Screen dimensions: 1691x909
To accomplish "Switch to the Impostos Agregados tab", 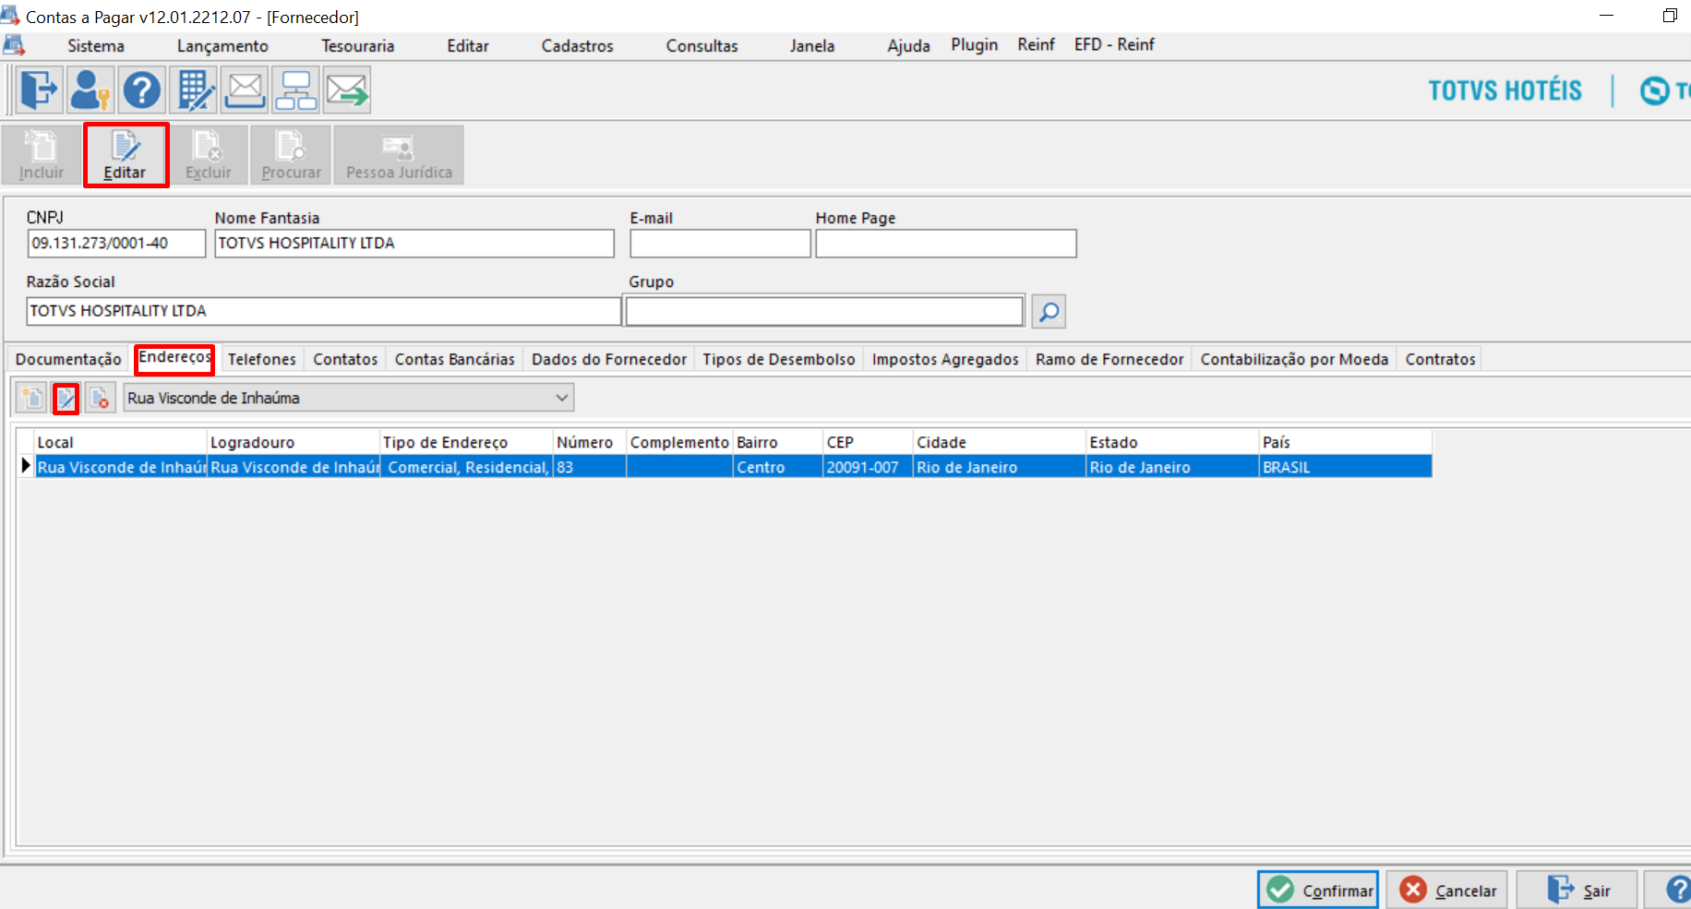I will 945,359.
